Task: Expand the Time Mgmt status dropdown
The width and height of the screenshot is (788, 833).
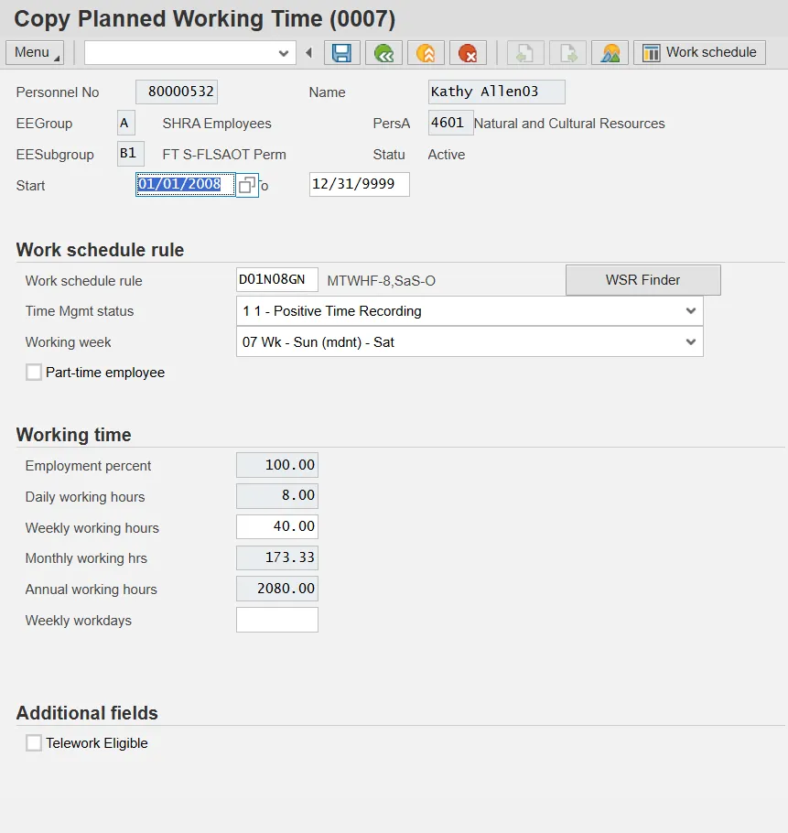Action: pos(690,311)
